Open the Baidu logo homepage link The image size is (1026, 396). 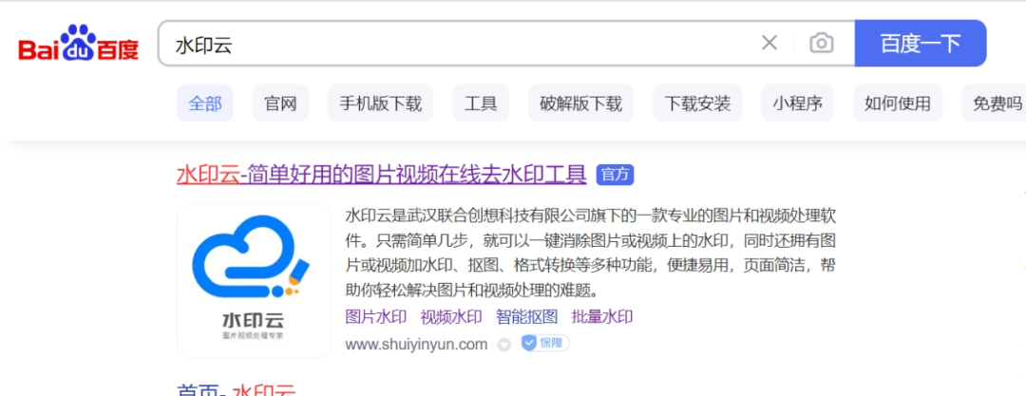79,43
